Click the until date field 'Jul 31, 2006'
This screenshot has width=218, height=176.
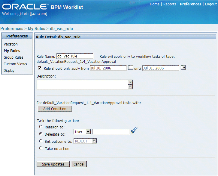point(161,68)
